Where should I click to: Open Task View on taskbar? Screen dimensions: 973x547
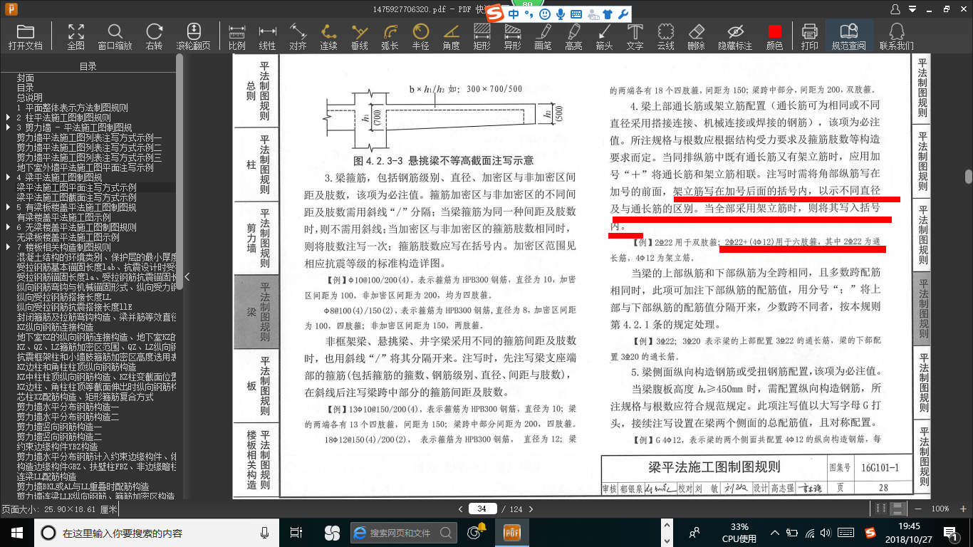pos(296,532)
